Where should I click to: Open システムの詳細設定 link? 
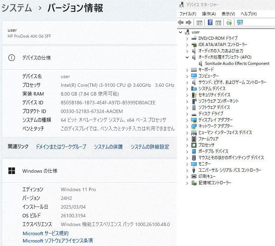[x=150, y=147]
